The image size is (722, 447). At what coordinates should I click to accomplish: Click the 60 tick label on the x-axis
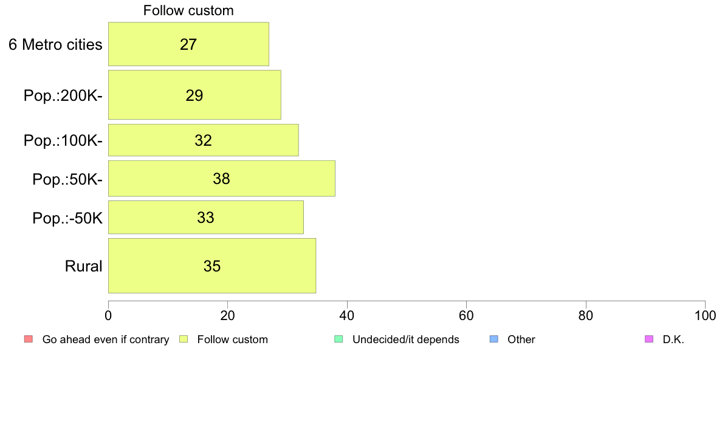pos(466,316)
